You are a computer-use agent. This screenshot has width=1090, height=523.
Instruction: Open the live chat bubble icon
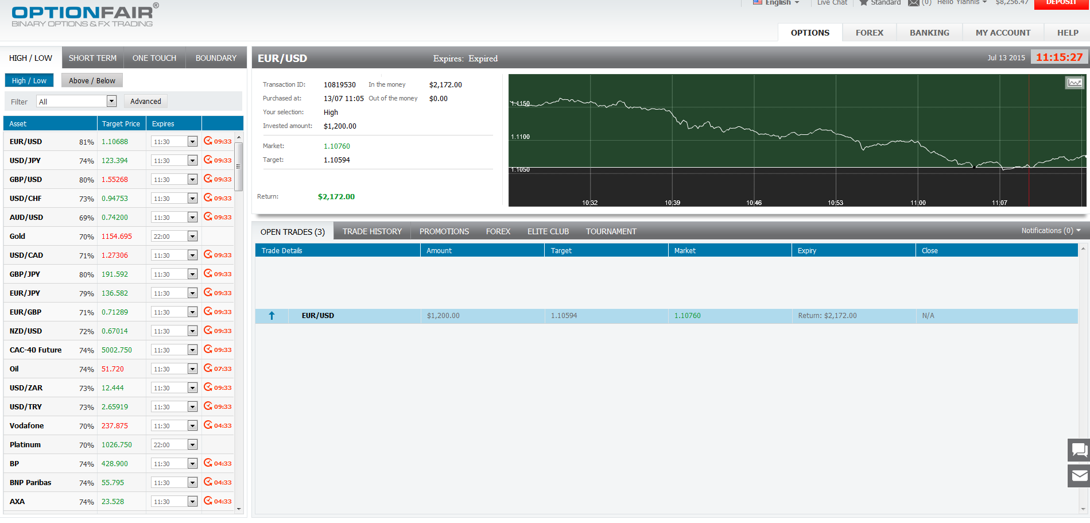(x=1079, y=450)
